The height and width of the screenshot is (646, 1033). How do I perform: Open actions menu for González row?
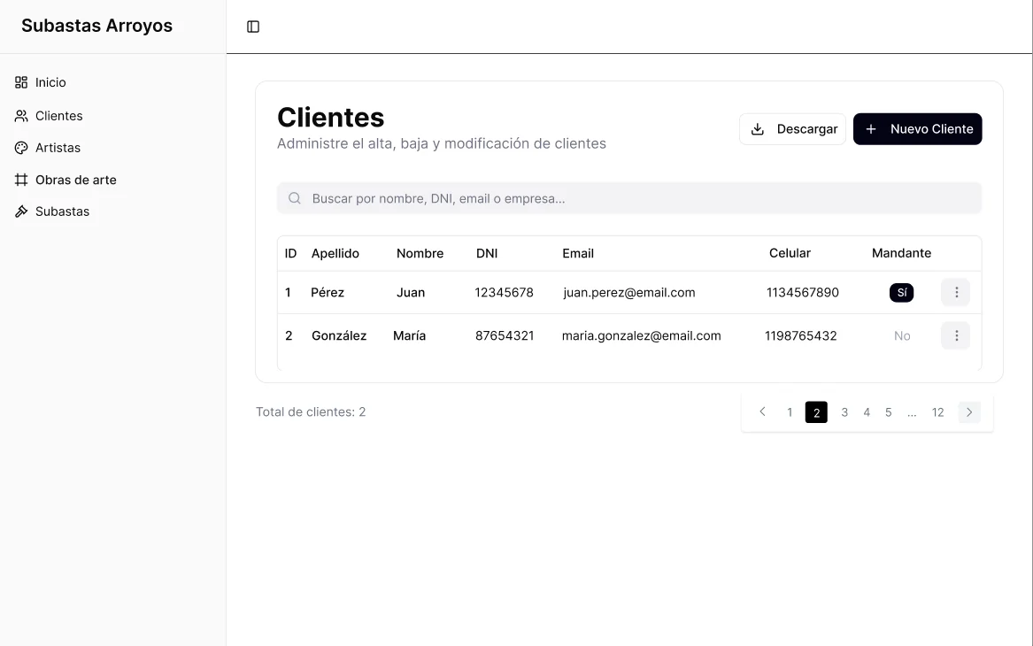tap(956, 336)
